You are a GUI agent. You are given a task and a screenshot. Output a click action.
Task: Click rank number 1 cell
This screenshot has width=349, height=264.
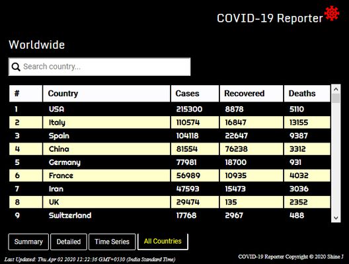pos(26,109)
